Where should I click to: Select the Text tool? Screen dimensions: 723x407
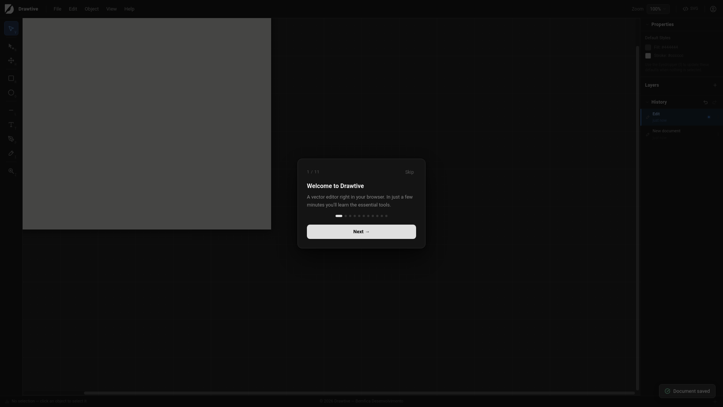coord(11,125)
